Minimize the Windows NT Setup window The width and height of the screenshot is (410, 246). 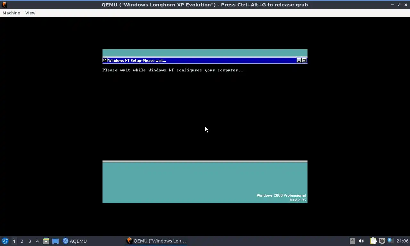(299, 60)
